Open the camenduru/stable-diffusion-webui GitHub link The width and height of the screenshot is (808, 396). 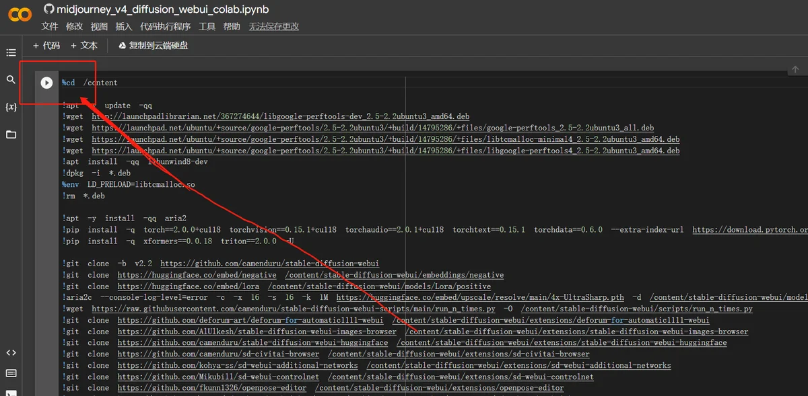coord(269,264)
